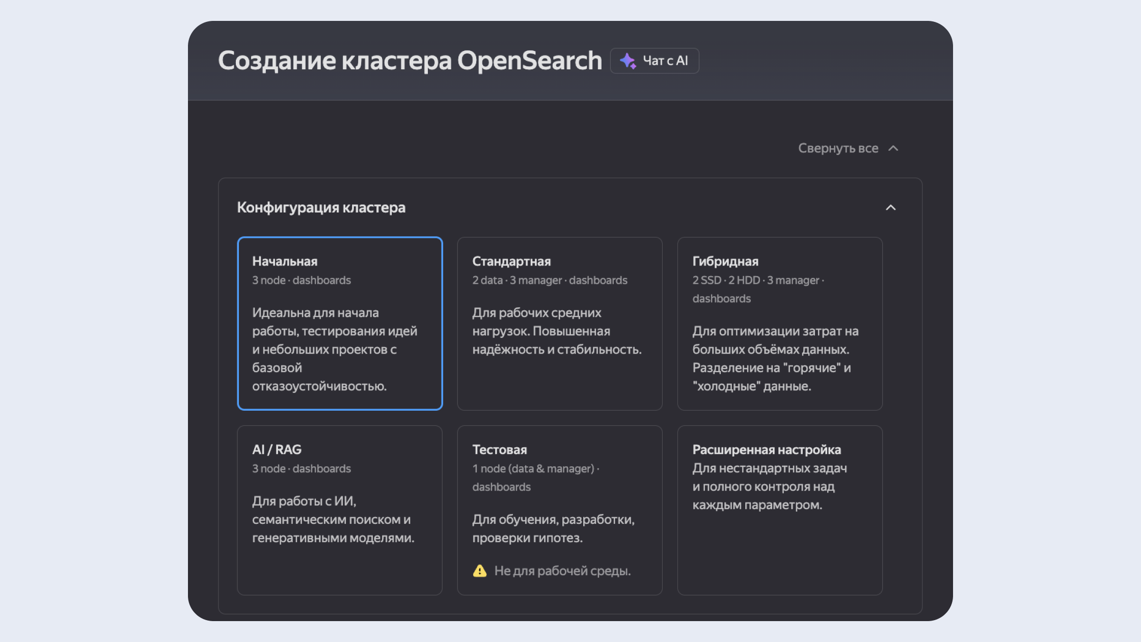
Task: Select the Начальная configuration card
Action: point(340,324)
